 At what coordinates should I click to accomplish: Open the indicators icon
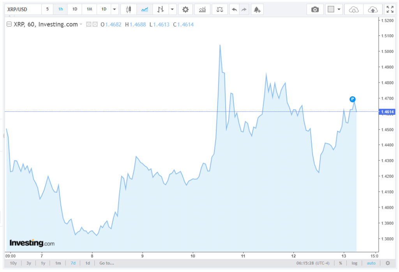click(x=202, y=9)
